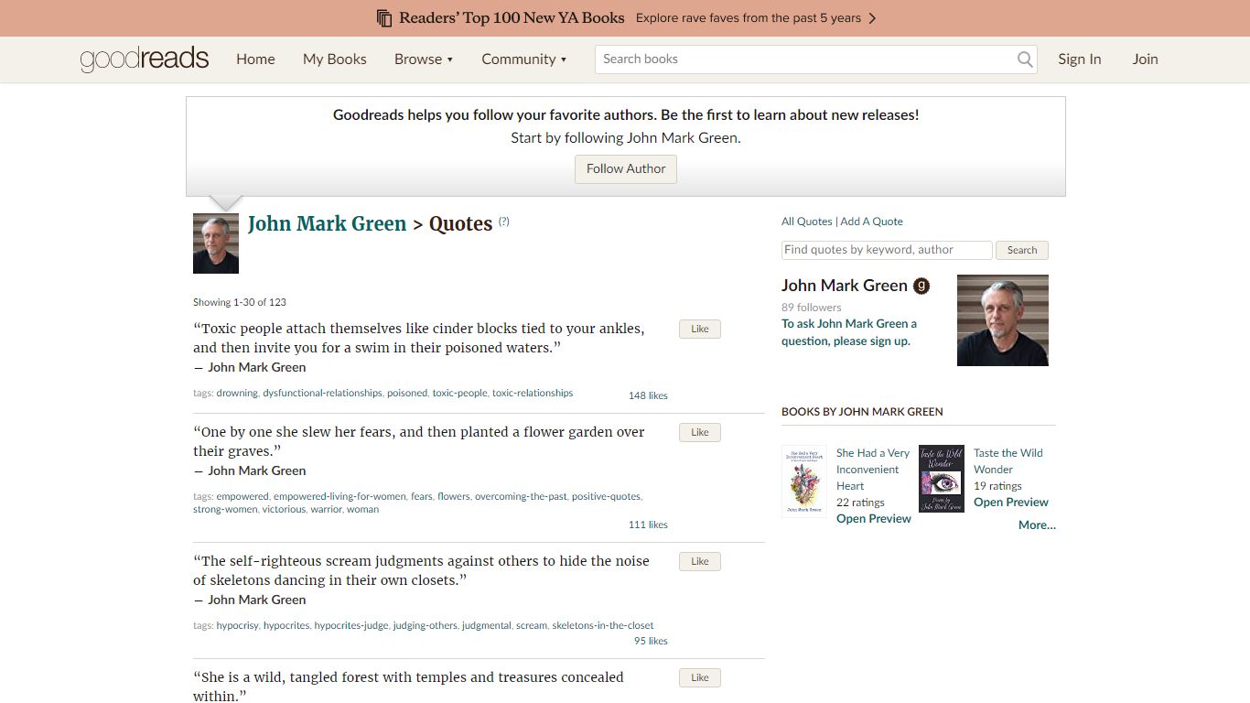Click the banner's right chevron arrow
Viewport: 1250px width, 703px height.
point(872,18)
